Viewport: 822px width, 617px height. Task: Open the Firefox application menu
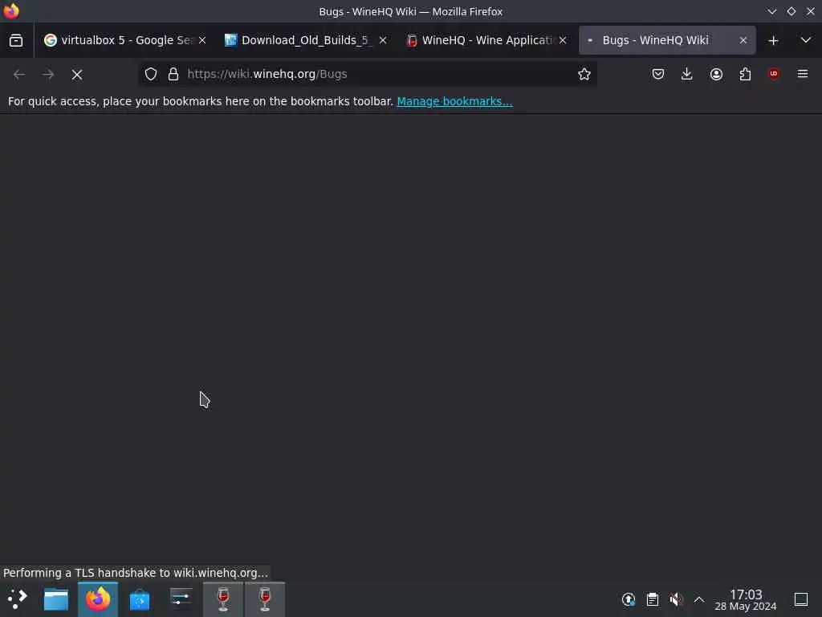803,74
